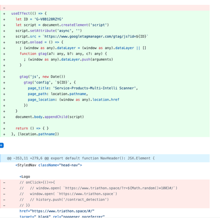Click the plus marker beside 'let ID' line
Viewport: 220px width, 218px height.
4,19
